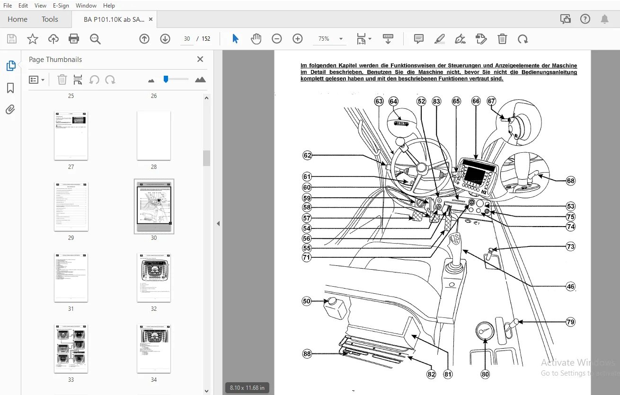Open the Help menu
This screenshot has height=395, width=620.
click(x=109, y=6)
